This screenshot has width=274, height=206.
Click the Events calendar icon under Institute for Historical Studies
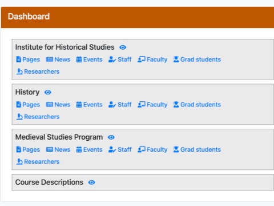(79, 60)
